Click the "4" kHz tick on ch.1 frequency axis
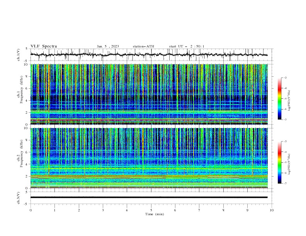Image resolution: width=306 pixels, height=236 pixels. click(x=27, y=101)
